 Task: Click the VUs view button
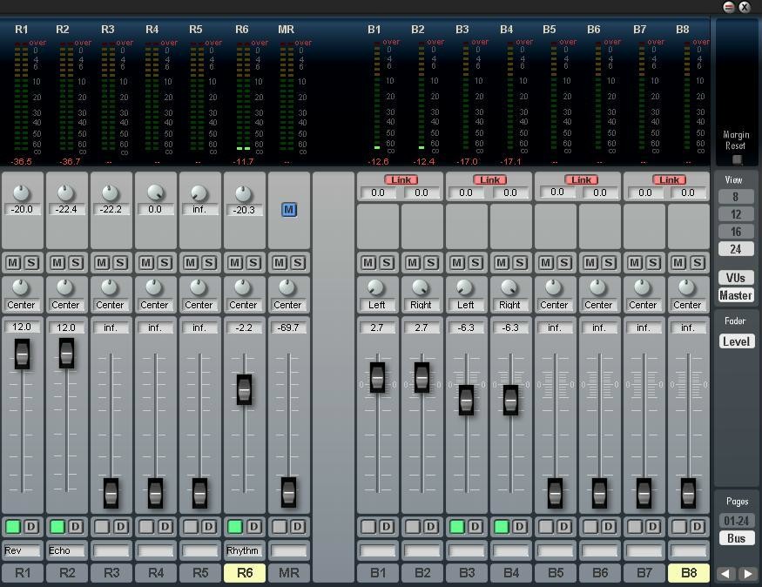(x=736, y=278)
